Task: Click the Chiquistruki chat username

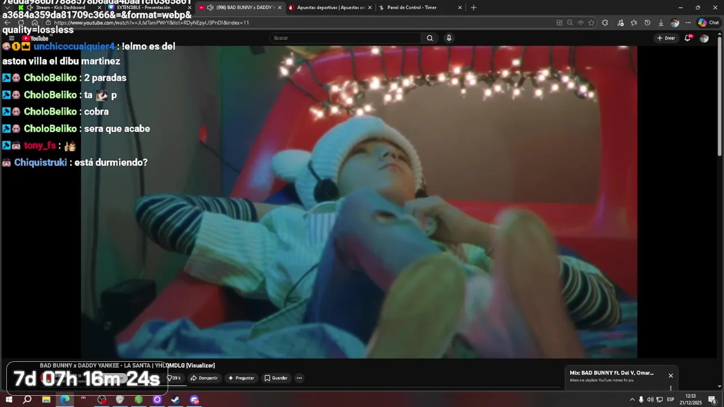Action: point(41,162)
